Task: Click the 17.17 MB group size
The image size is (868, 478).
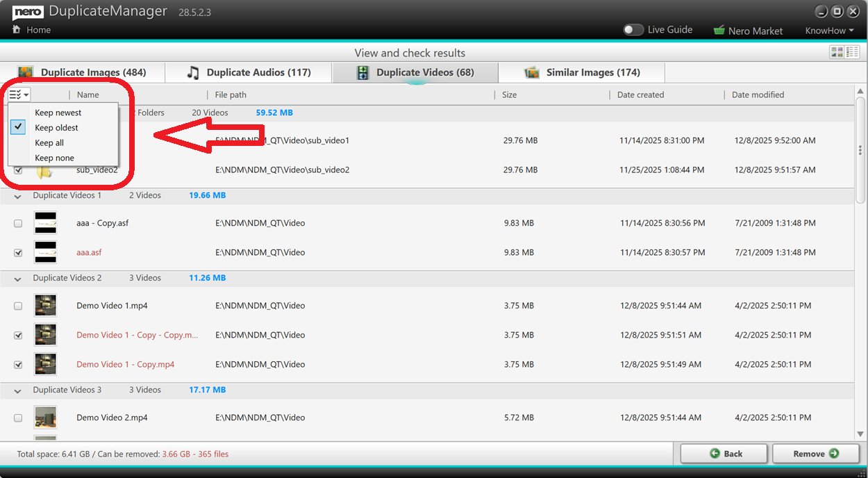Action: (x=208, y=390)
